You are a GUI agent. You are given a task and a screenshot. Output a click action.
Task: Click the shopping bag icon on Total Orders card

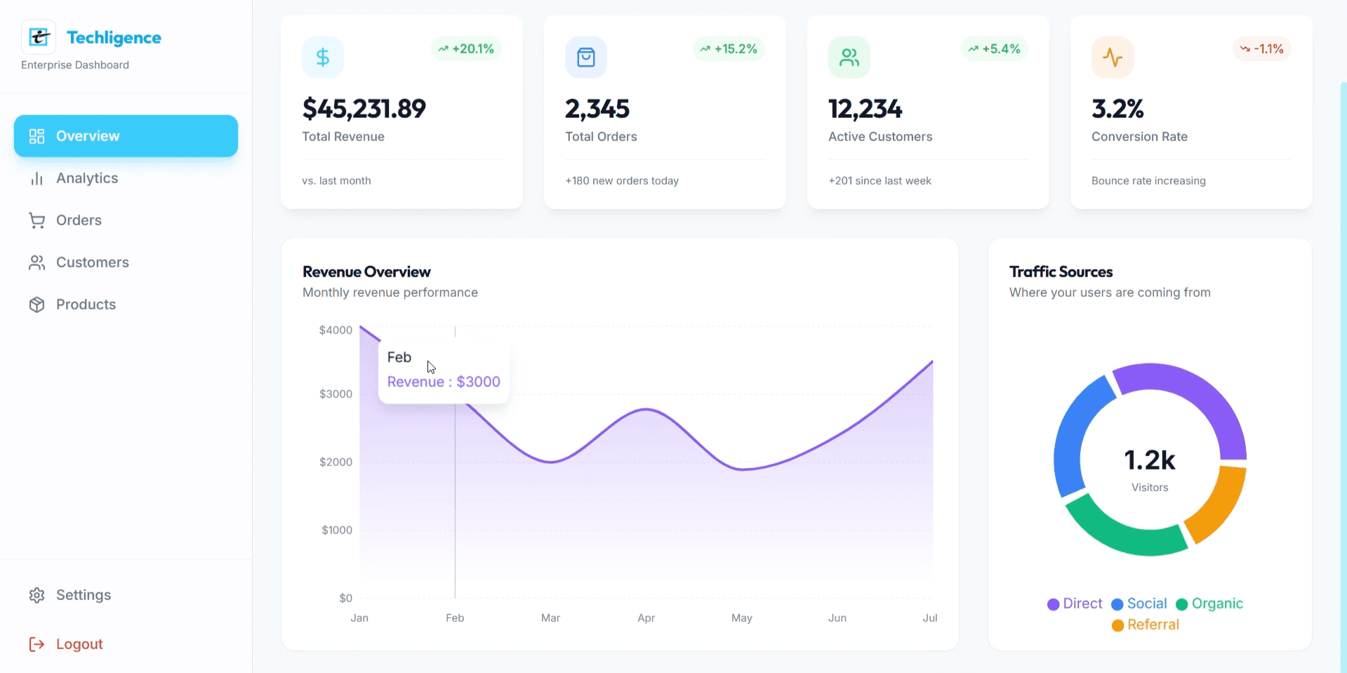click(x=586, y=57)
